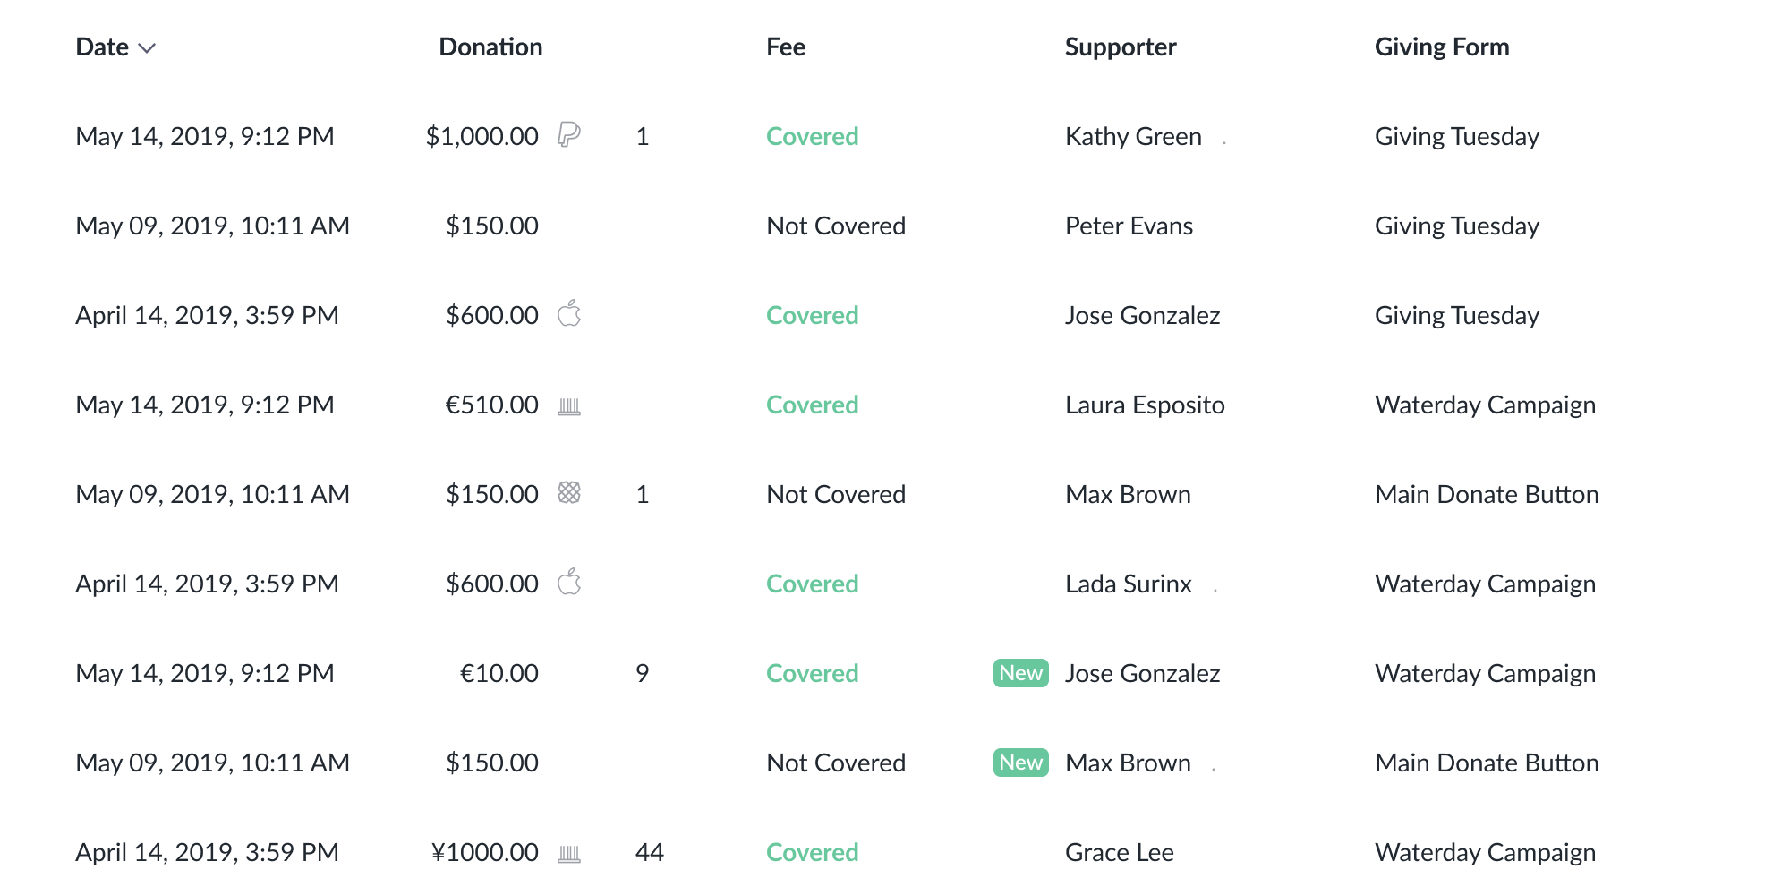Click the Supporter column header

click(x=1121, y=47)
